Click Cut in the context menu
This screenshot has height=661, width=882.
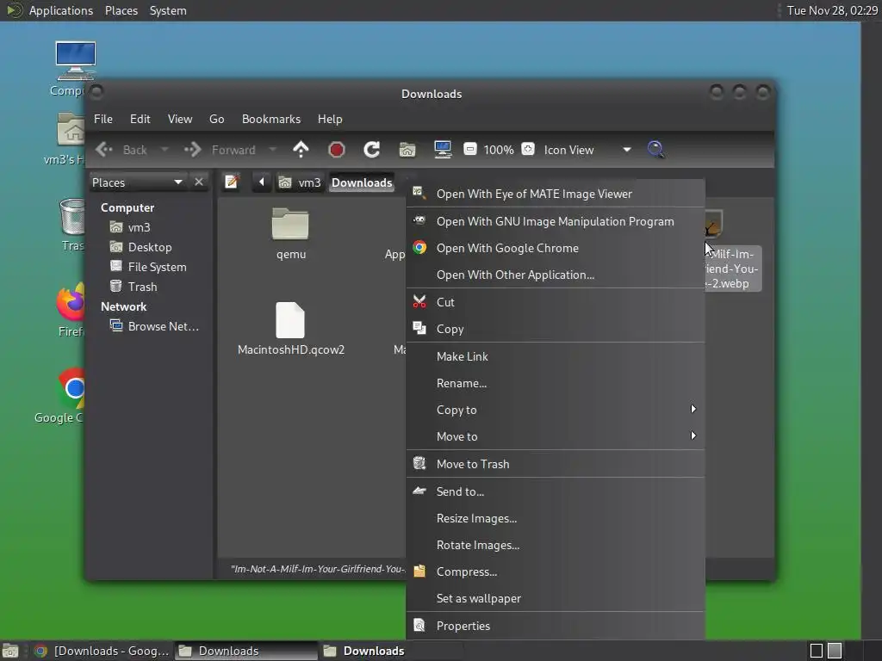coord(556,302)
